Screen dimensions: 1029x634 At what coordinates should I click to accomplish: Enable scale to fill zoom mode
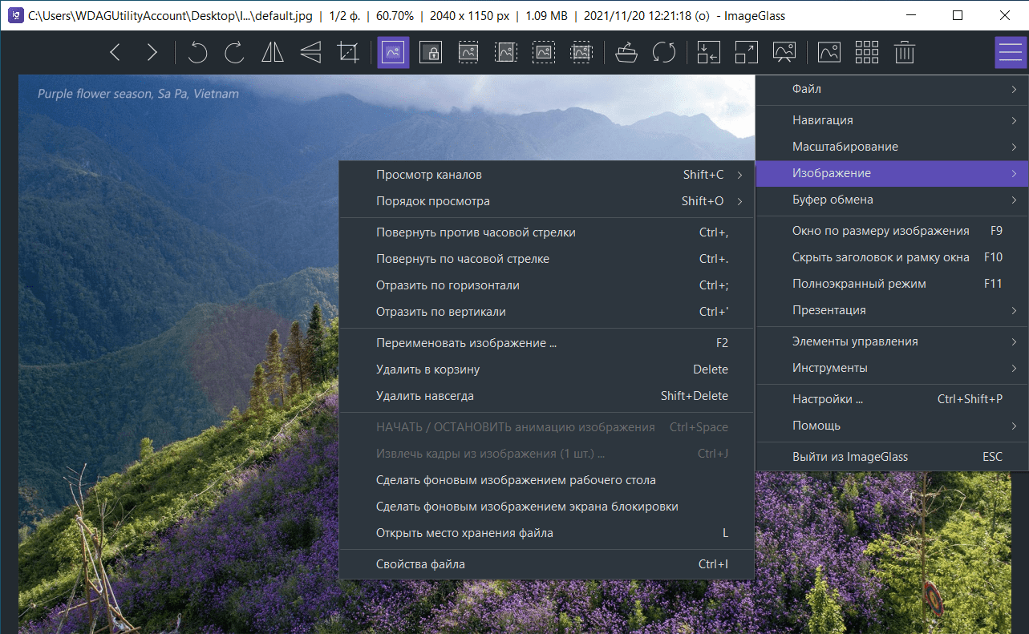click(581, 53)
